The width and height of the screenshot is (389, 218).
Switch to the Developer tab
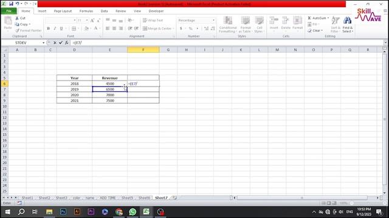point(156,11)
